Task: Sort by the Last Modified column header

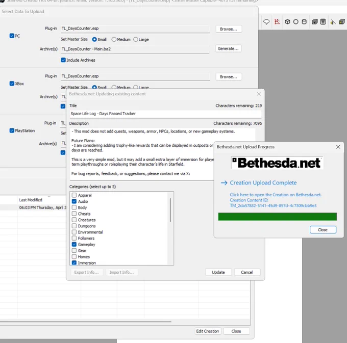Action: pyautogui.click(x=42, y=200)
